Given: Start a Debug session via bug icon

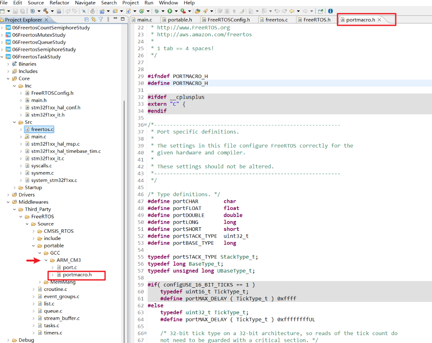Looking at the screenshot, I should tap(157, 11).
